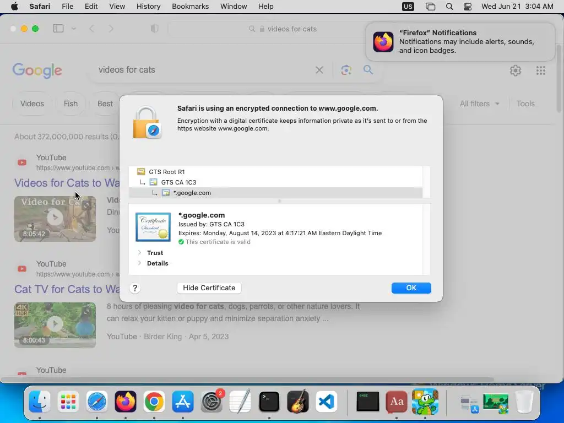The image size is (564, 423).
Task: Click the Hide Certificate button
Action: click(x=209, y=288)
